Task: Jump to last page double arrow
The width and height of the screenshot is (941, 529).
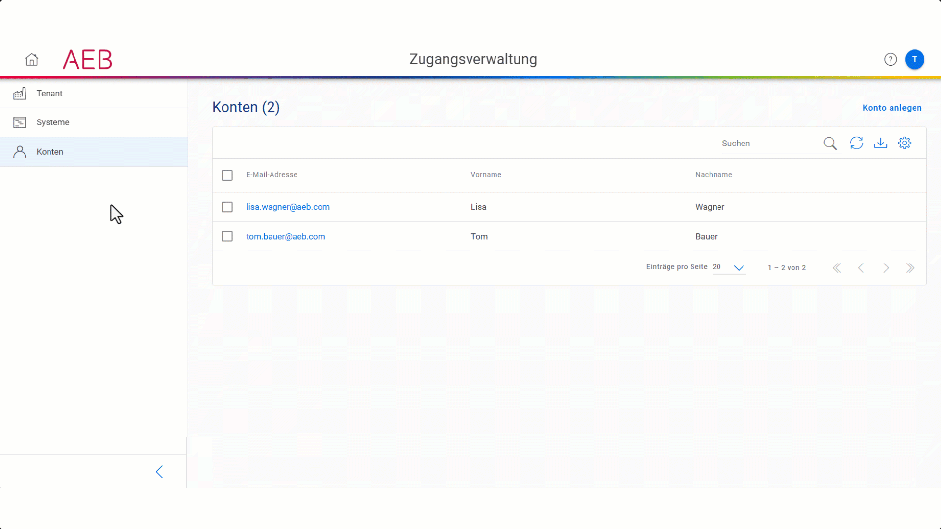Action: click(910, 268)
